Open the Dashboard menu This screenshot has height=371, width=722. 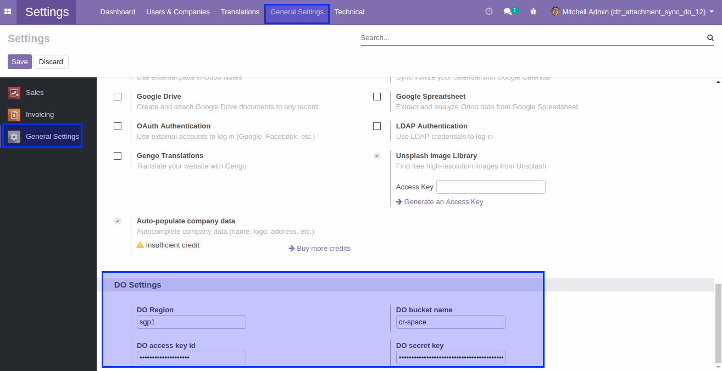[x=118, y=12]
